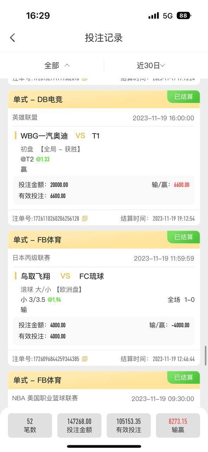Click the vertical scrollbar on the right edge
The height and width of the screenshot is (452, 208).
click(206, 356)
